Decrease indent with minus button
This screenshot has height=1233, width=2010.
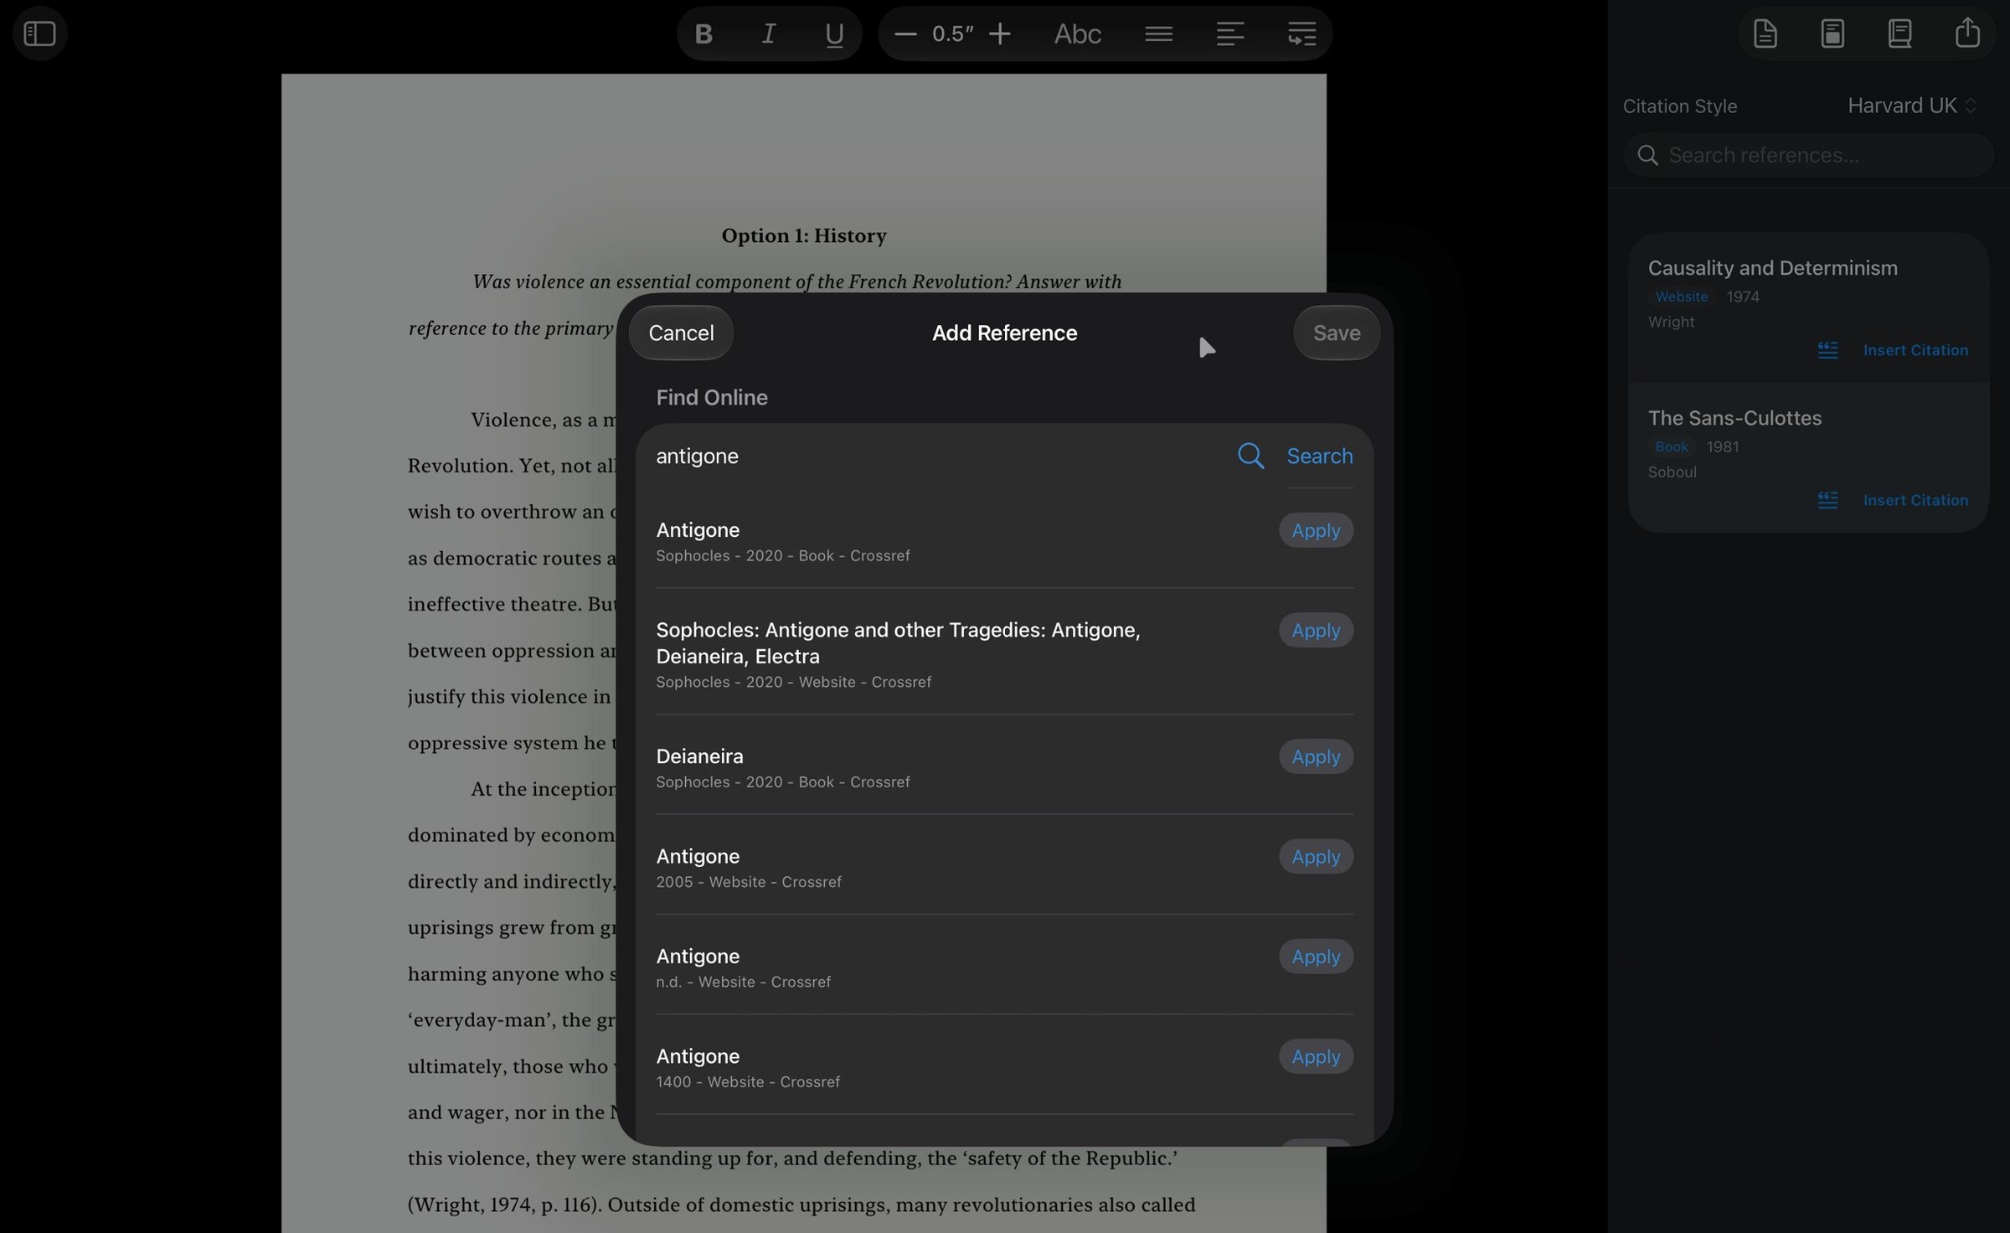(904, 34)
